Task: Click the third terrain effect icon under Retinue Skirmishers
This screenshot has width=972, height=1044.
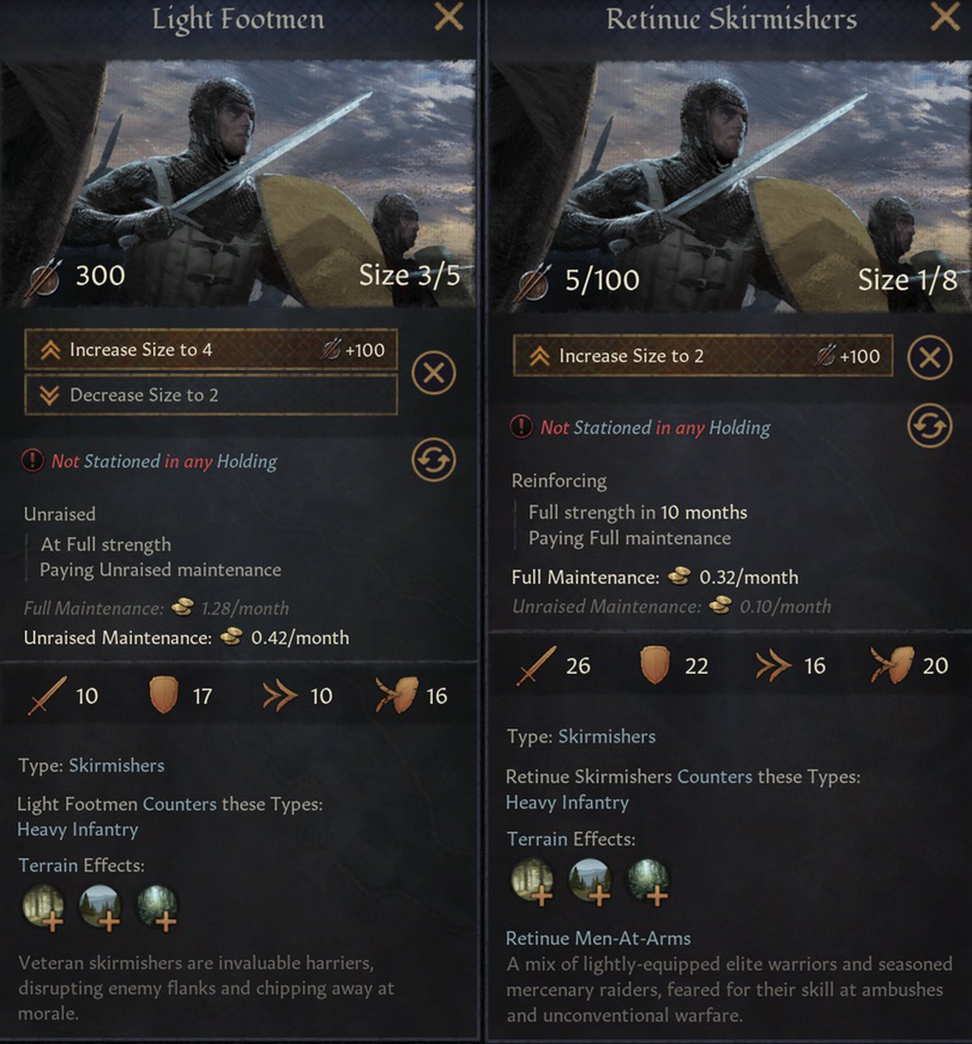Action: [648, 881]
